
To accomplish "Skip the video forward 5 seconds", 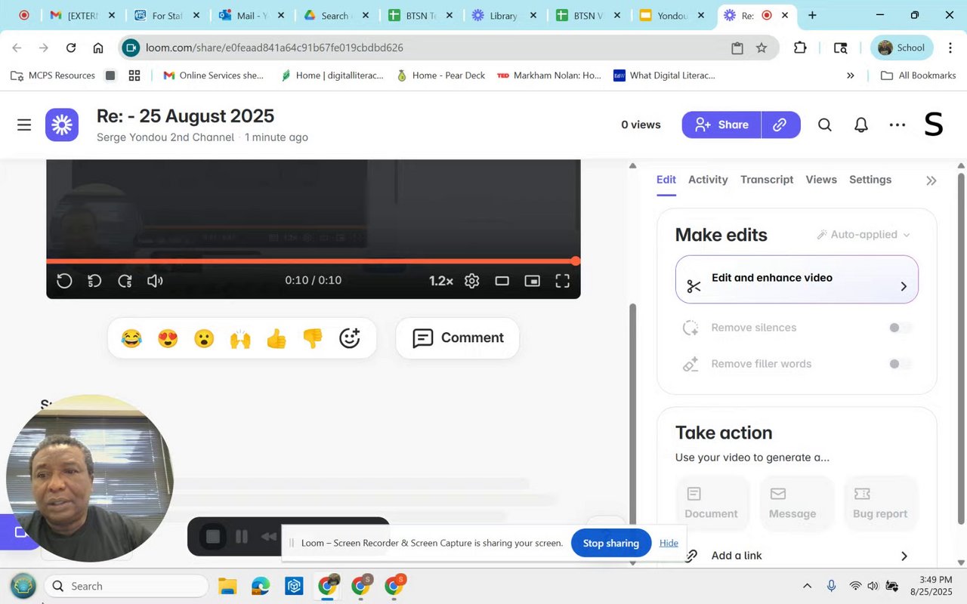I will 125,281.
